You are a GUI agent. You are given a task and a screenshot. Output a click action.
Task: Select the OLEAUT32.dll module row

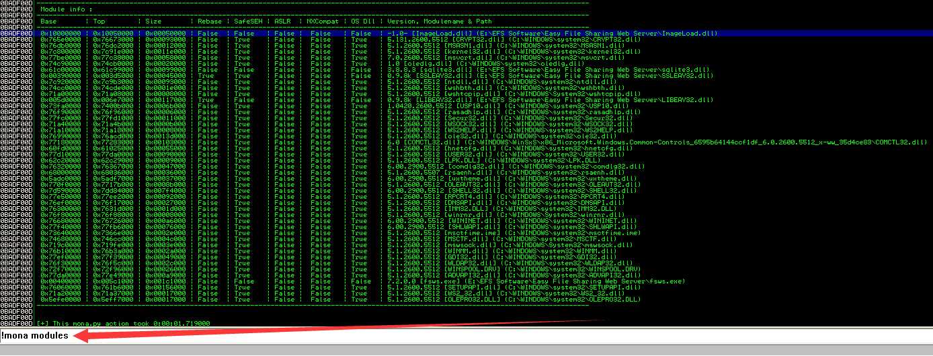click(466, 185)
